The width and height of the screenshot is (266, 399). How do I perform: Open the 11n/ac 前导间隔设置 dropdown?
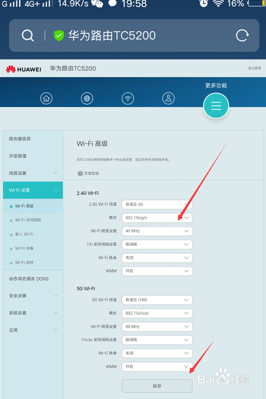(x=157, y=340)
